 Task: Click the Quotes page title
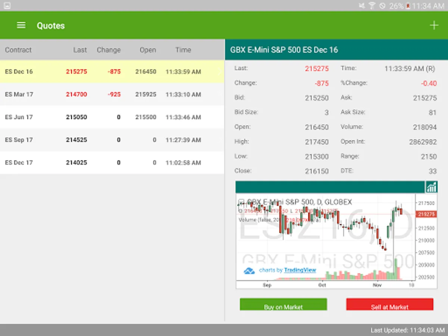click(x=51, y=25)
